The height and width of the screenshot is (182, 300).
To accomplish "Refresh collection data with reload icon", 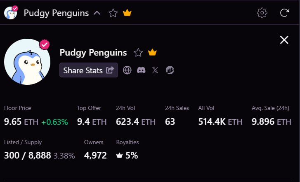I will pyautogui.click(x=284, y=13).
